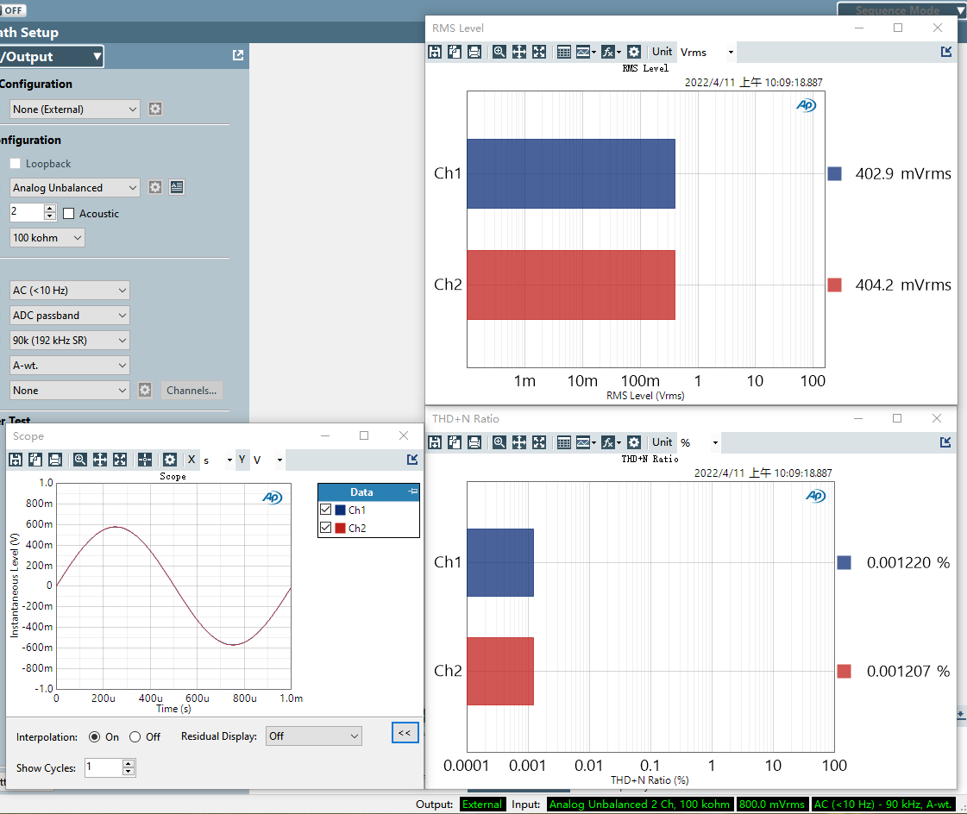The height and width of the screenshot is (814, 967).
Task: Click the collapse << button in Scope
Action: [405, 733]
